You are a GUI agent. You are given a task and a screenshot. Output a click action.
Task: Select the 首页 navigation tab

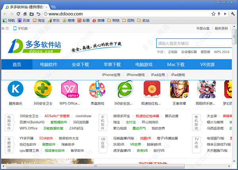click(17, 65)
